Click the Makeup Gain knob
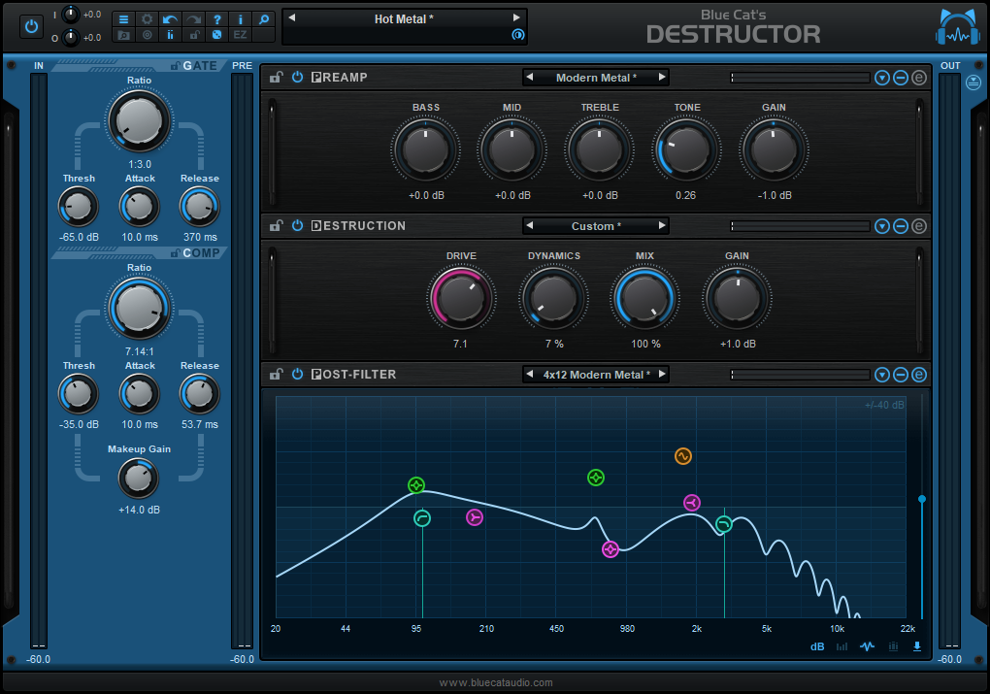The width and height of the screenshot is (990, 694). click(138, 479)
